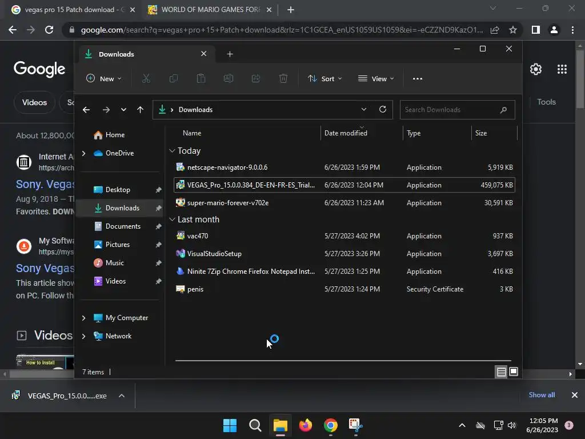This screenshot has height=439, width=585.
Task: Open the See more (three dots) menu in Explorer
Action: 418,79
